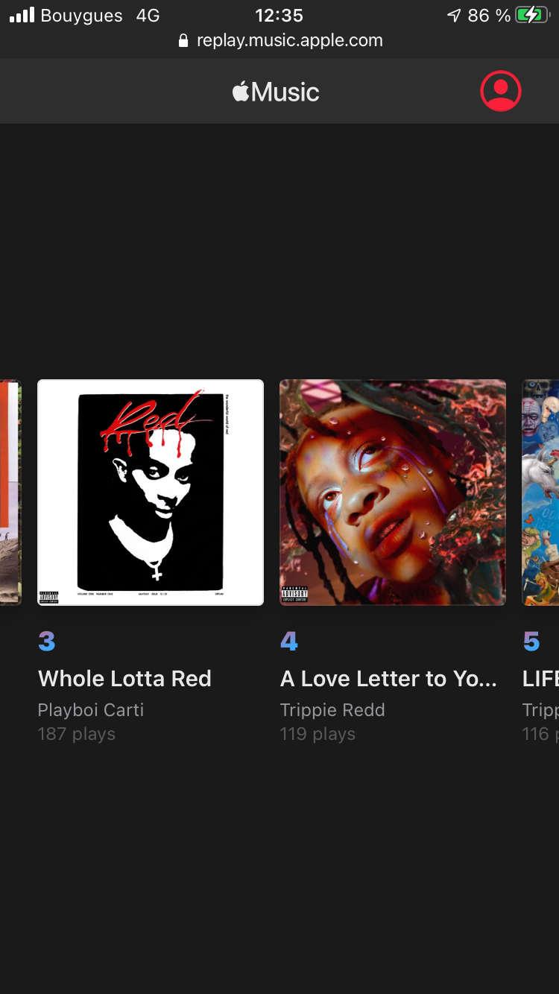Tap the 119 plays text
559x994 pixels.
click(x=318, y=734)
